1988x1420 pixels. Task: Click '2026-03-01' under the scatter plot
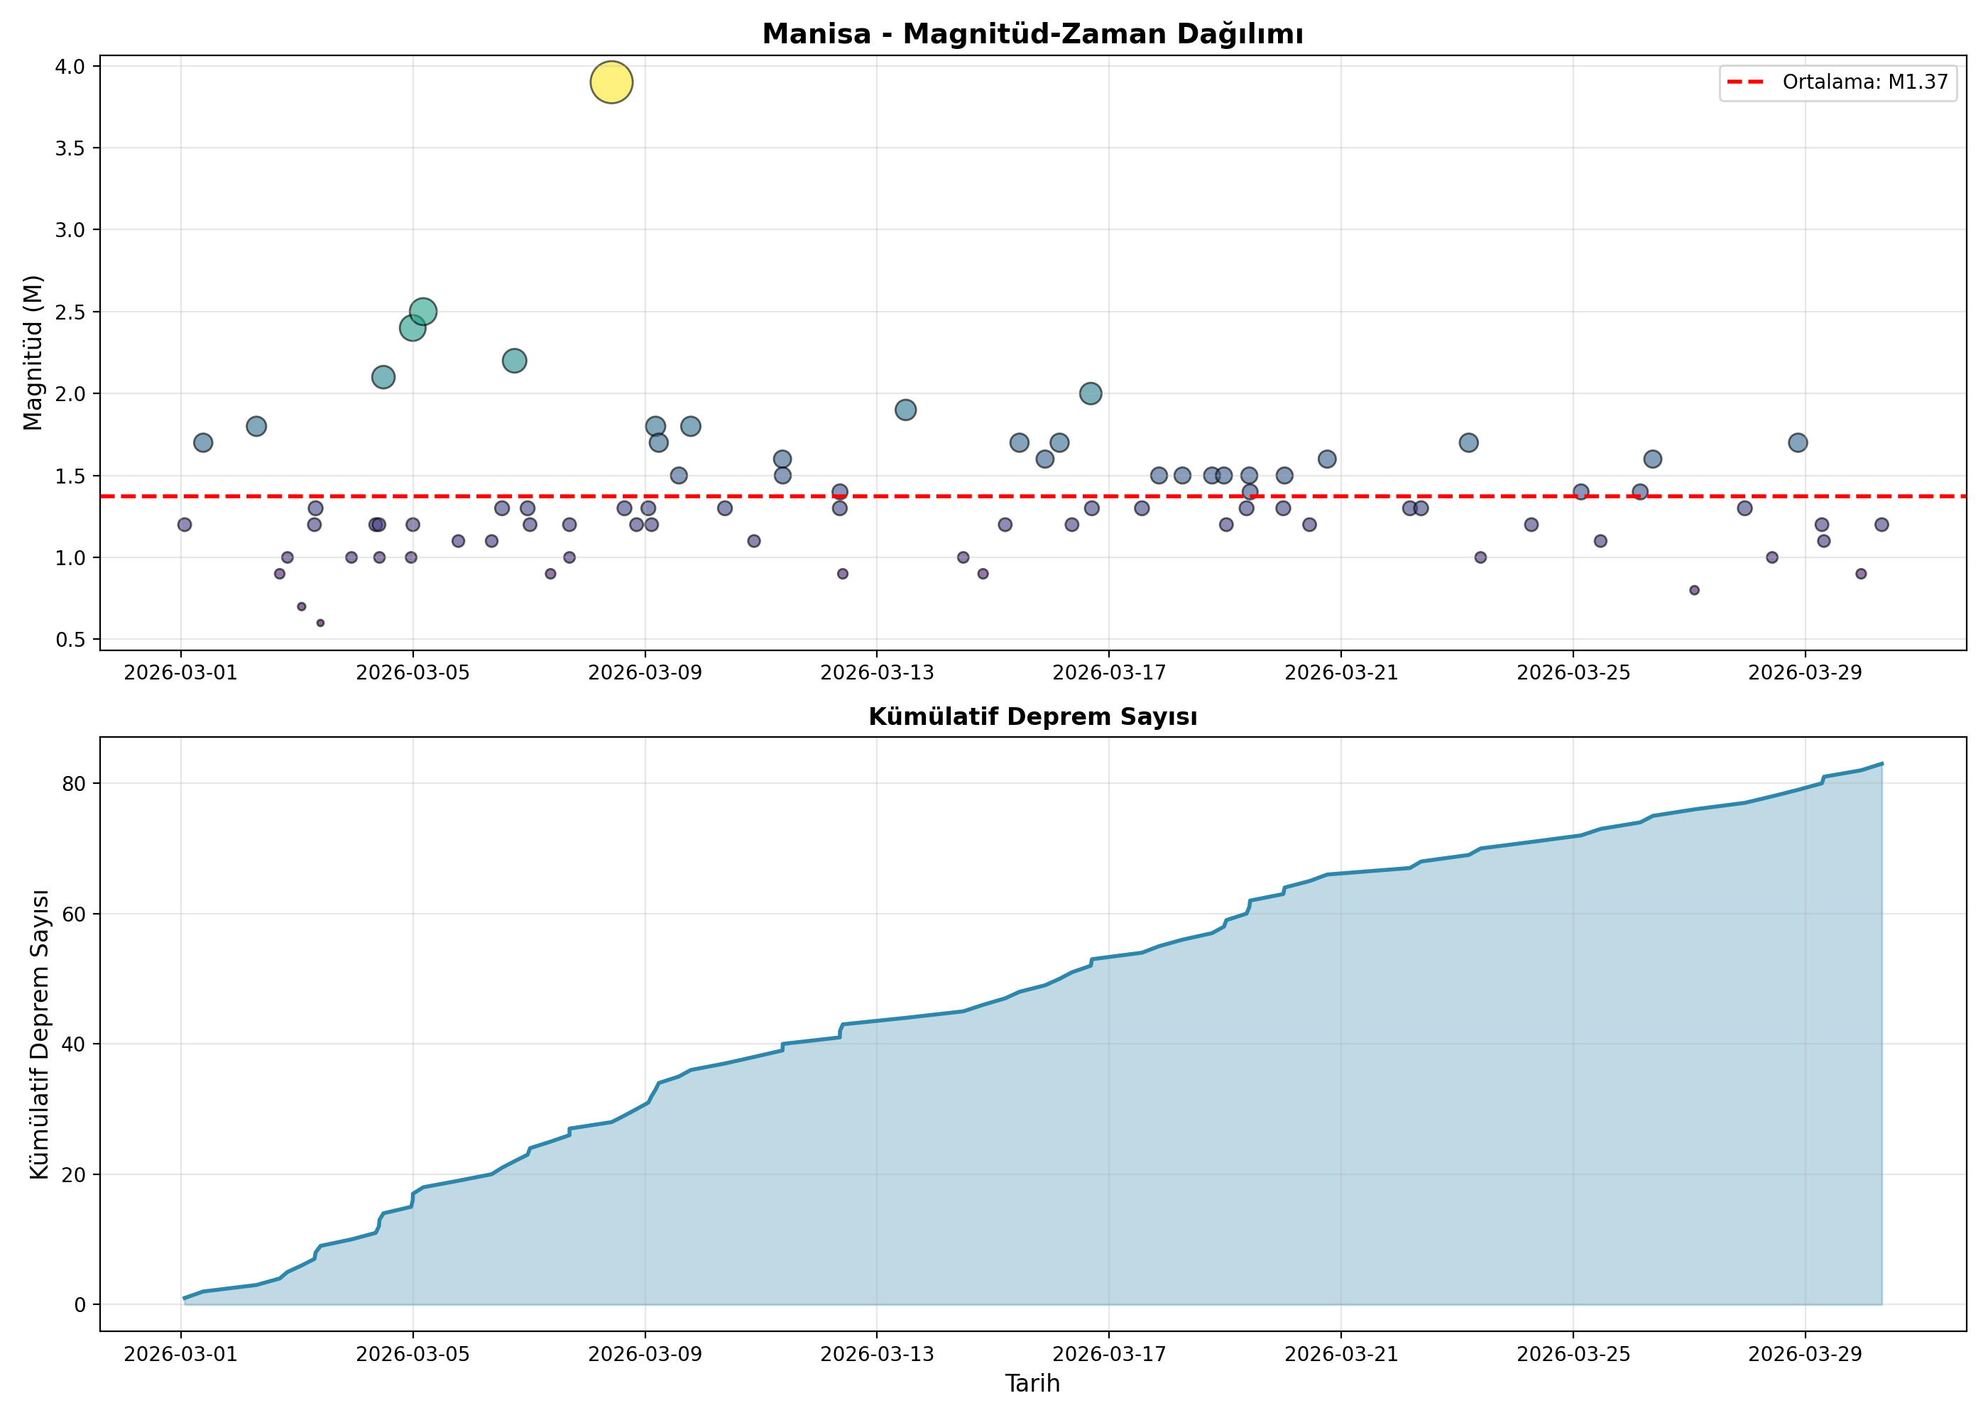(181, 672)
